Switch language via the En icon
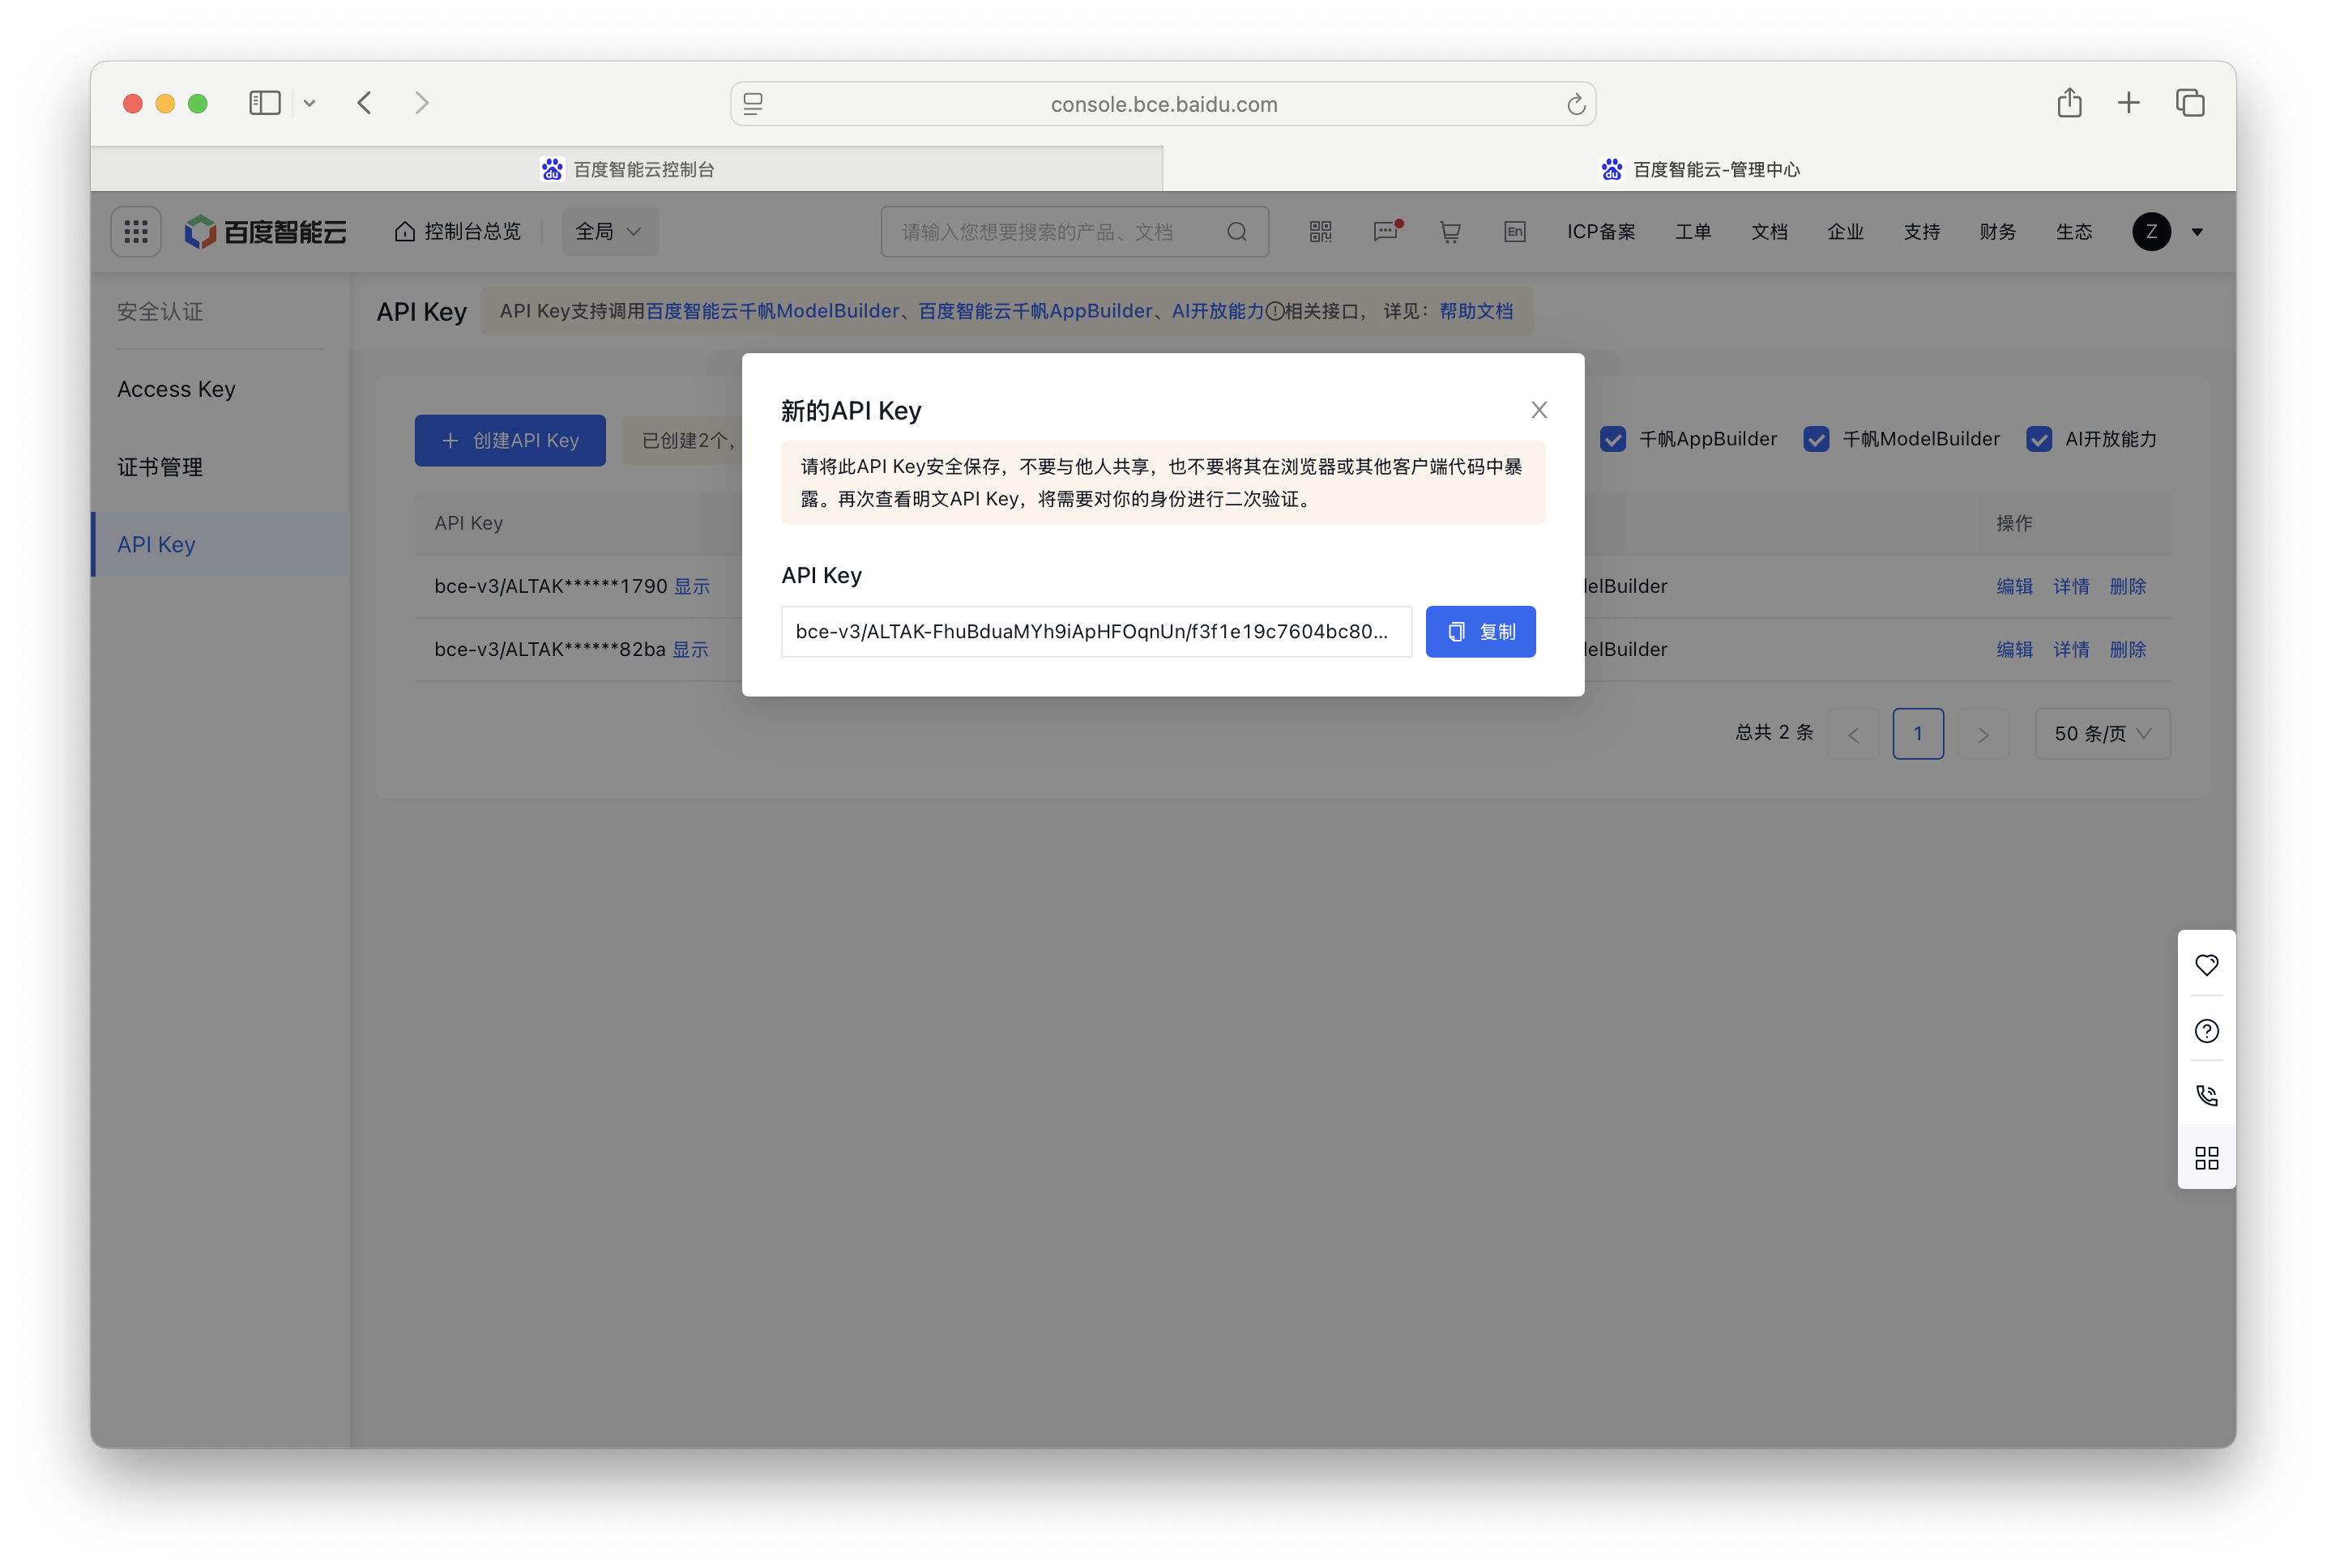The height and width of the screenshot is (1568, 2327). click(x=1514, y=231)
